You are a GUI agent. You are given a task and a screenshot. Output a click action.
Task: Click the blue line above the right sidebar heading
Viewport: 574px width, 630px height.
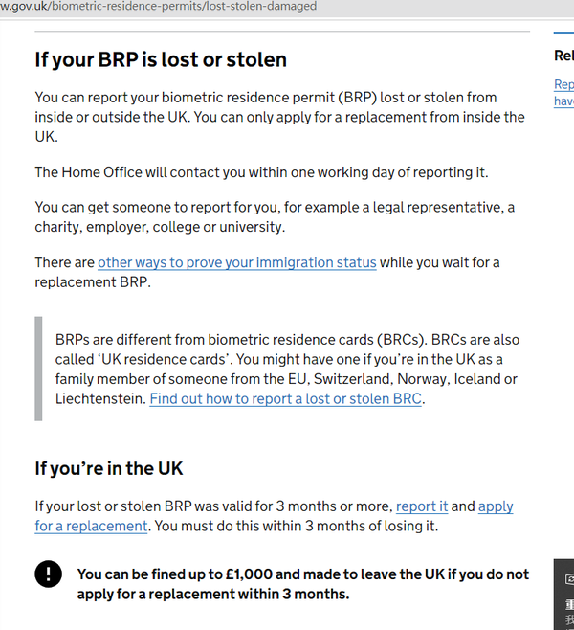563,32
